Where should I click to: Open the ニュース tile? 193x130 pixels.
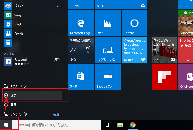[x=186, y=50]
